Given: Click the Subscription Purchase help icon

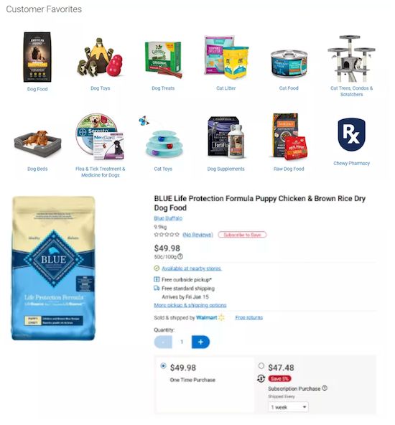Looking at the screenshot, I should point(325,388).
